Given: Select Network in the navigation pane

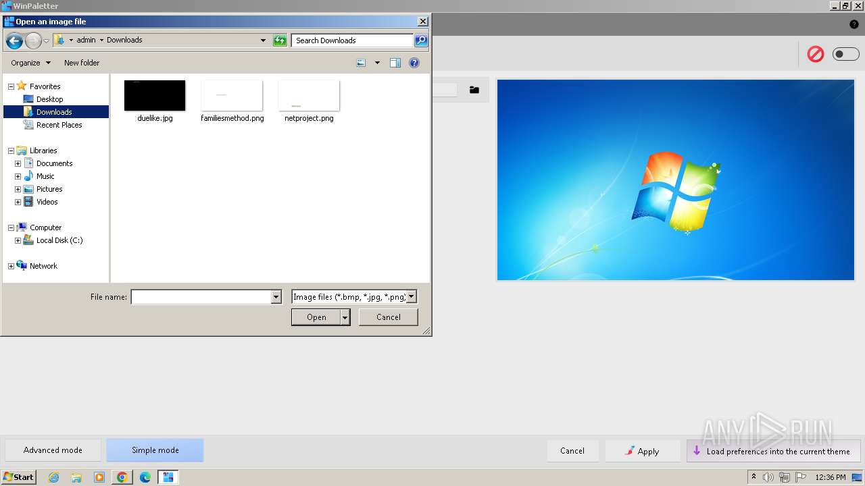Looking at the screenshot, I should (43, 266).
